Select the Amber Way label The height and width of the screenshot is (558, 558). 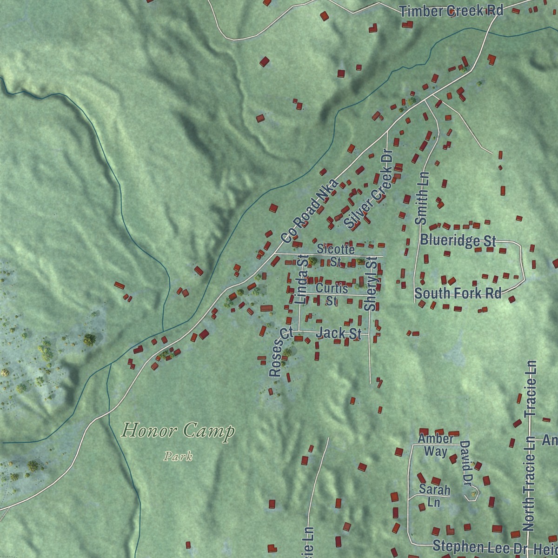(x=435, y=445)
